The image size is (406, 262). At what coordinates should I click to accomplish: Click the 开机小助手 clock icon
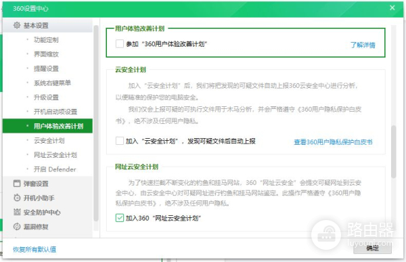coord(17,198)
